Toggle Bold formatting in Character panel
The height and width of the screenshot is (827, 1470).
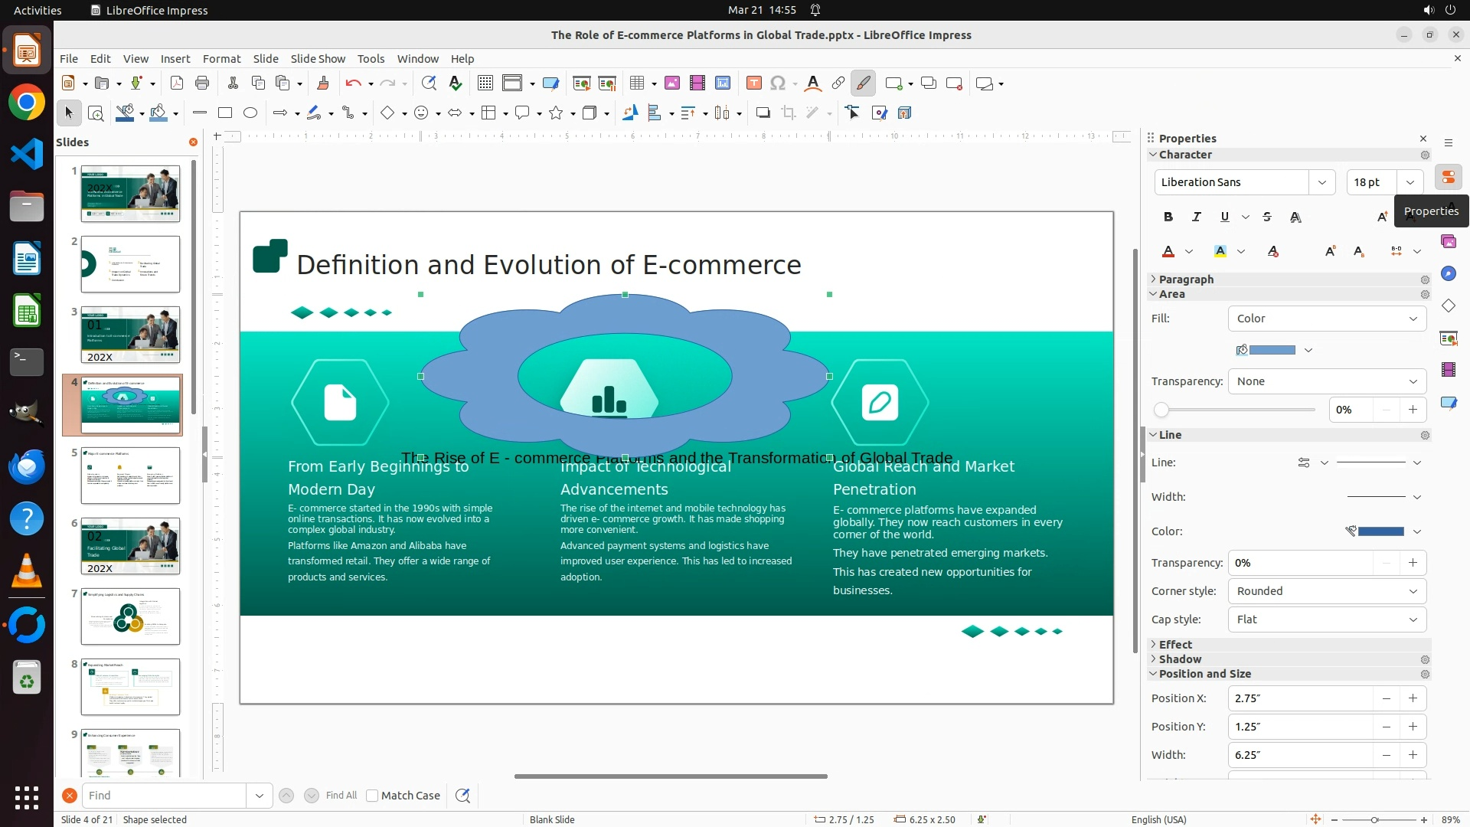(1168, 217)
